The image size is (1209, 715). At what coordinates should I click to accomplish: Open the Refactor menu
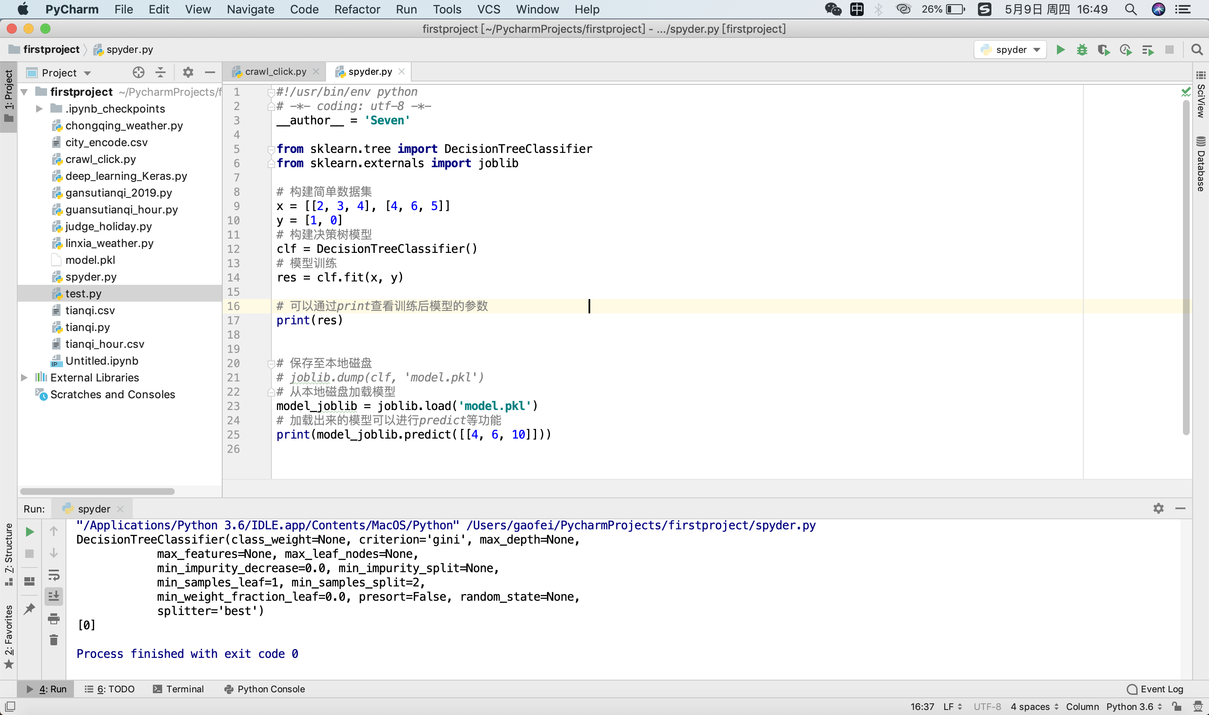357,9
